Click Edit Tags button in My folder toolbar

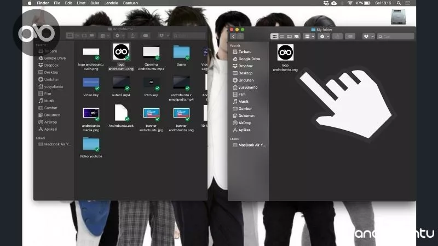click(x=350, y=37)
